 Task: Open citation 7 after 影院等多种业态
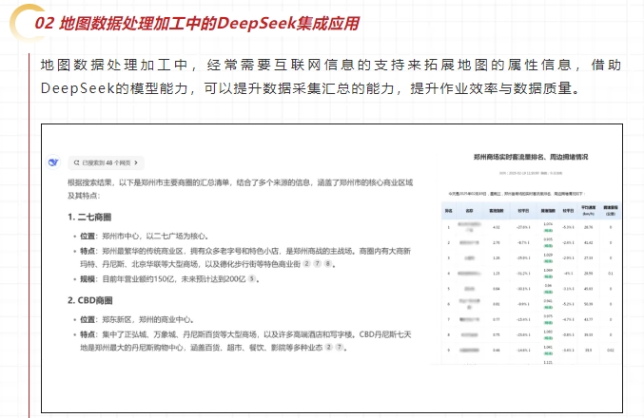tap(340, 347)
